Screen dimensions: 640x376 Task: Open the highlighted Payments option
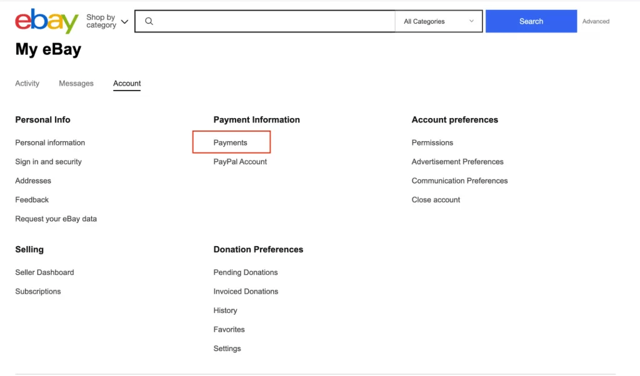tap(231, 142)
